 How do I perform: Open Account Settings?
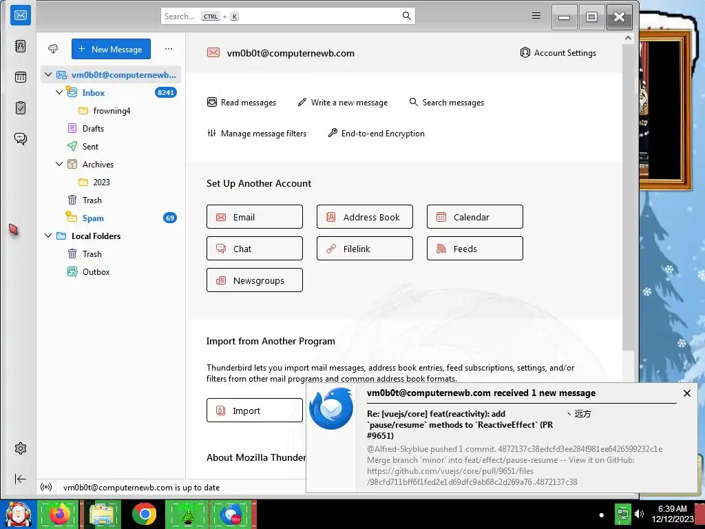pyautogui.click(x=558, y=53)
